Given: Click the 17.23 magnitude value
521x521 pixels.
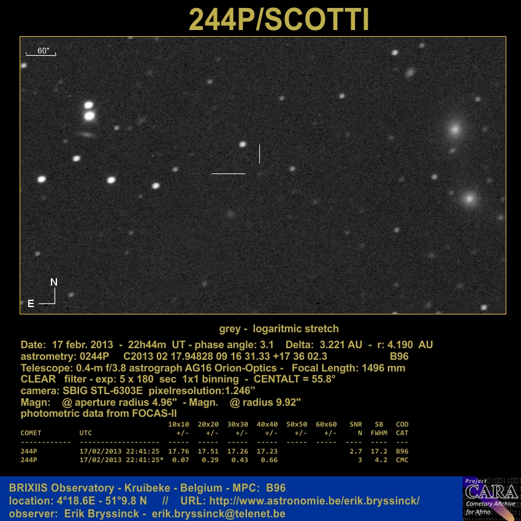Looking at the screenshot, I should coord(267,451).
